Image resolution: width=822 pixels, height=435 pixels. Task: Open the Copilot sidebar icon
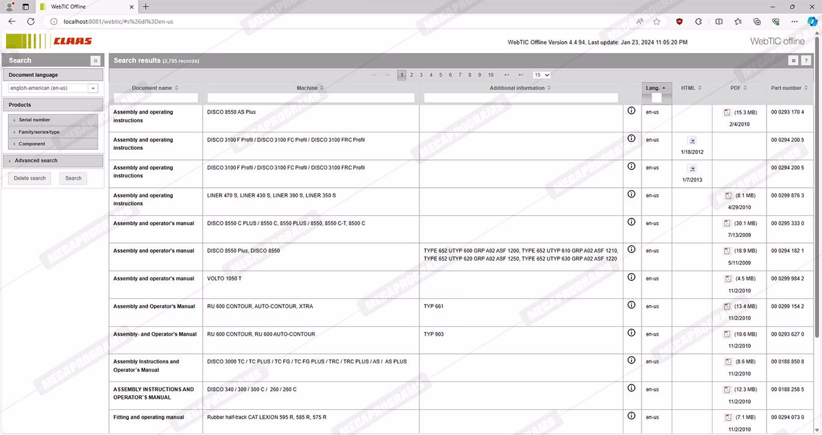(x=812, y=21)
